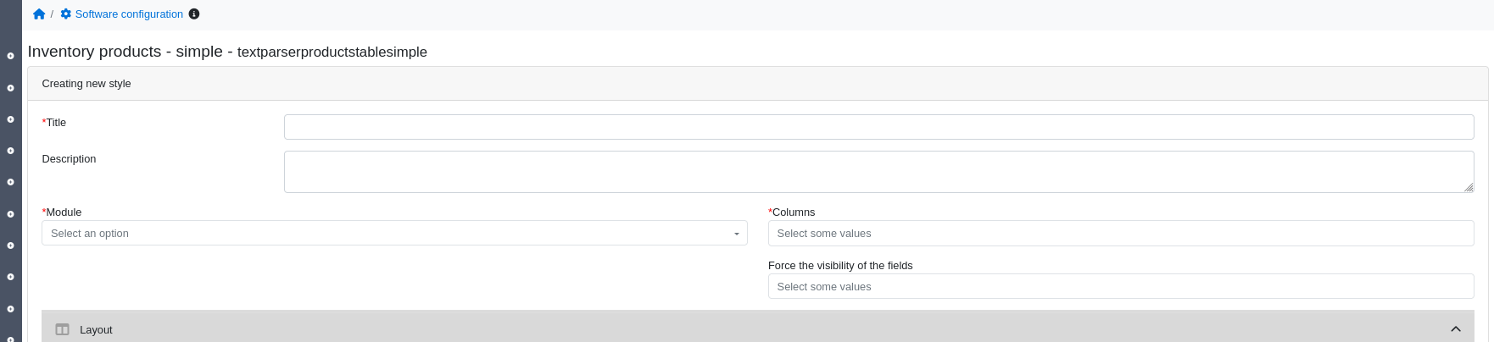Select the topmost dot in left sidebar
Screen dimensions: 1494x342
[11, 56]
